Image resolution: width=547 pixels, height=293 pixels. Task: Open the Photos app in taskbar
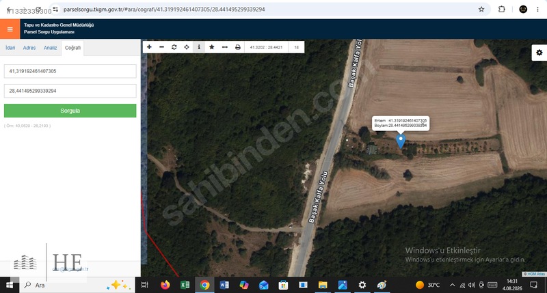[343, 285]
